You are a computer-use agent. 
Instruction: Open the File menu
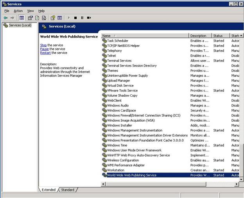coord(7,11)
